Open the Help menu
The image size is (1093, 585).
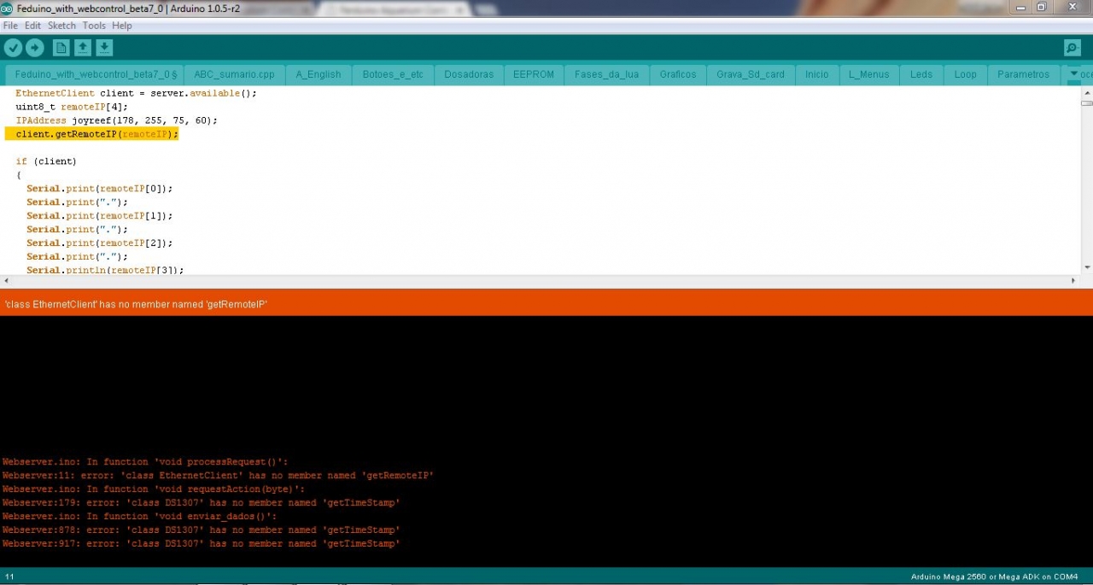(122, 26)
